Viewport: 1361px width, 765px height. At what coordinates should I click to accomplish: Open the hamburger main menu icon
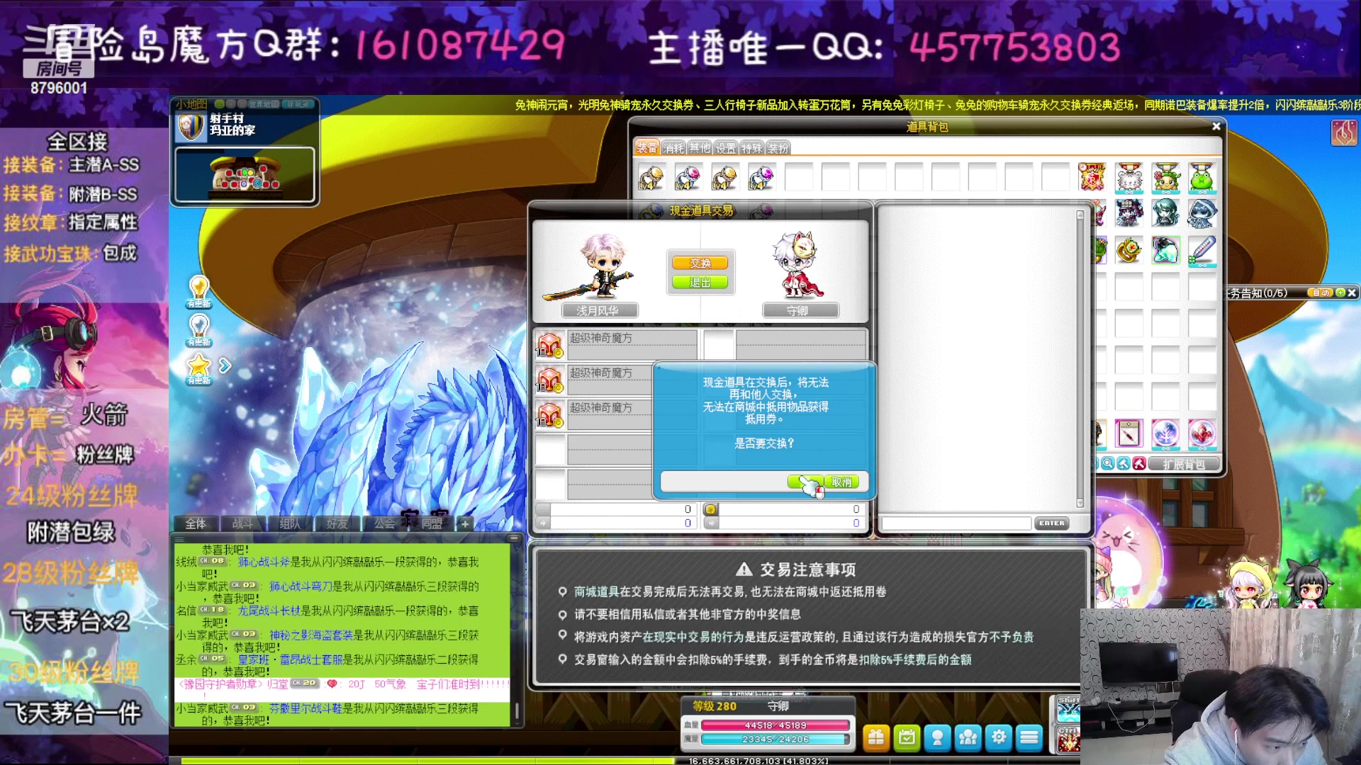coord(1029,738)
